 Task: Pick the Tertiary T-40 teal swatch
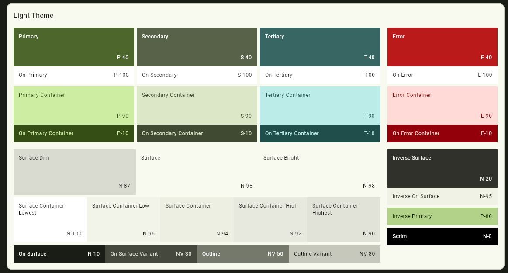320,47
